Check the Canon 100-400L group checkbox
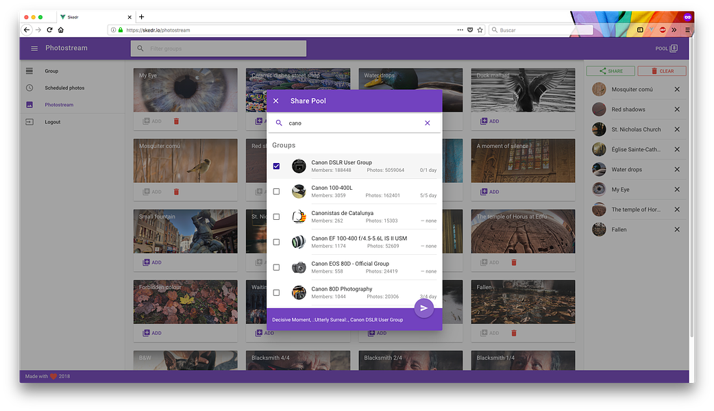Image resolution: width=714 pixels, height=411 pixels. (276, 192)
